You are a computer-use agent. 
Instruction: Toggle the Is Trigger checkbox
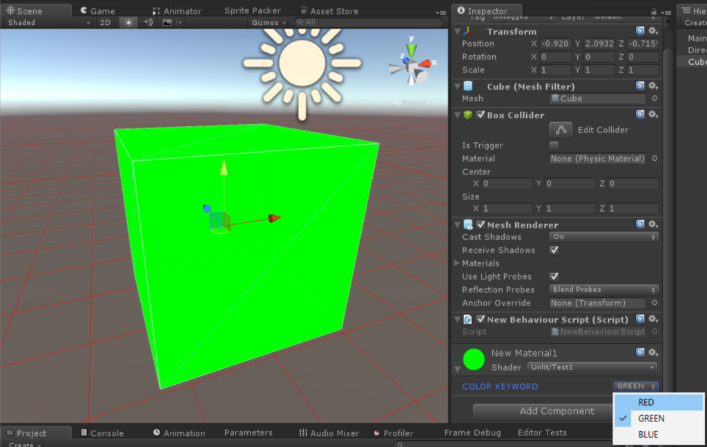coord(554,145)
